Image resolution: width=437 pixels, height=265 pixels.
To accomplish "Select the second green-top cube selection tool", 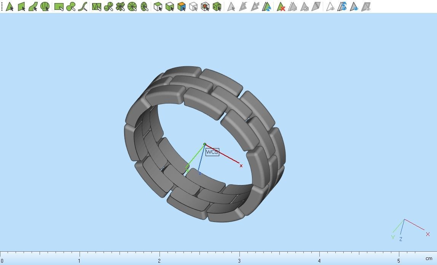I will [170, 6].
